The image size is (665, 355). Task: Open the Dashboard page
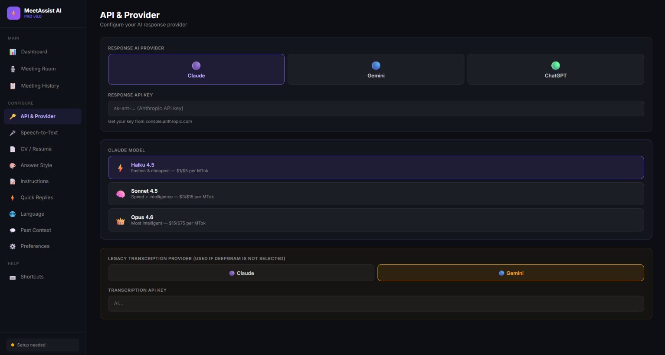pos(43,52)
